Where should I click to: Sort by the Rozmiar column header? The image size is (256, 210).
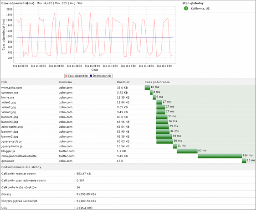pos(123,82)
